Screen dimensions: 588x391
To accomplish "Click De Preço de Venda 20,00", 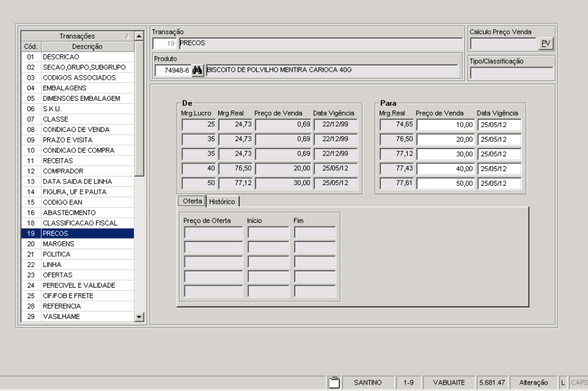I will (284, 169).
